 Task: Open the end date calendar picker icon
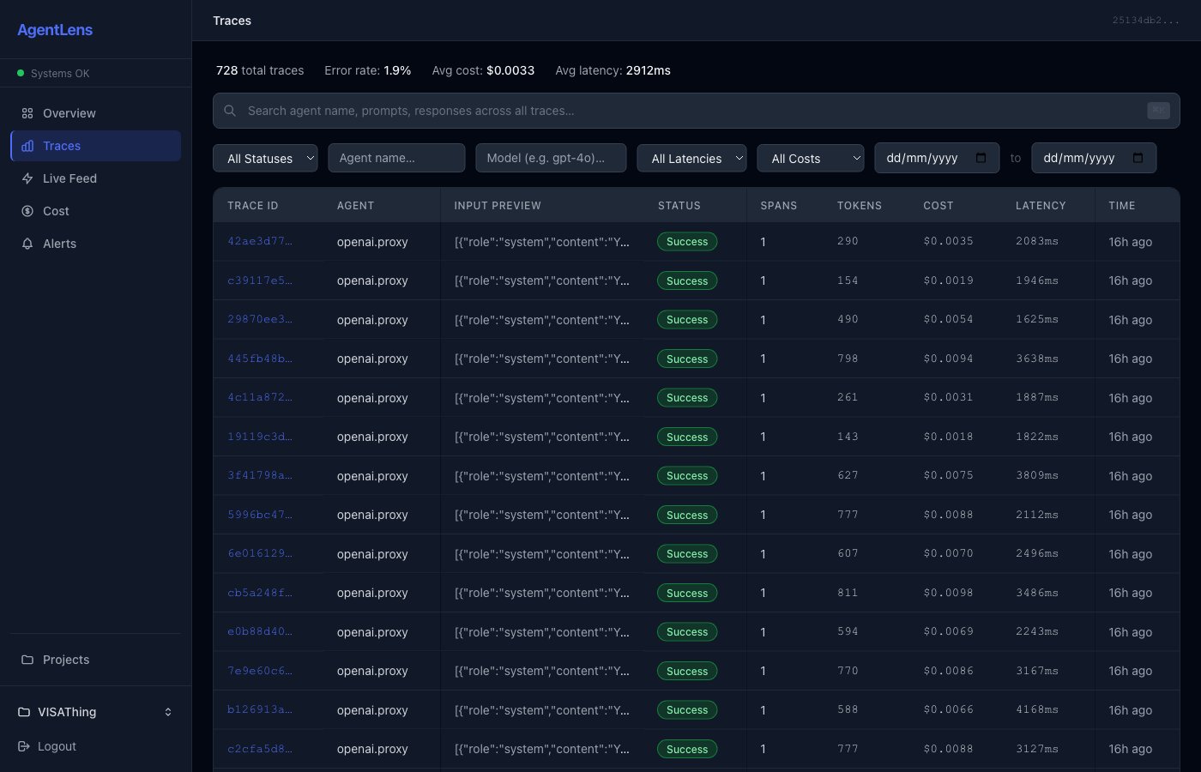coord(1138,158)
